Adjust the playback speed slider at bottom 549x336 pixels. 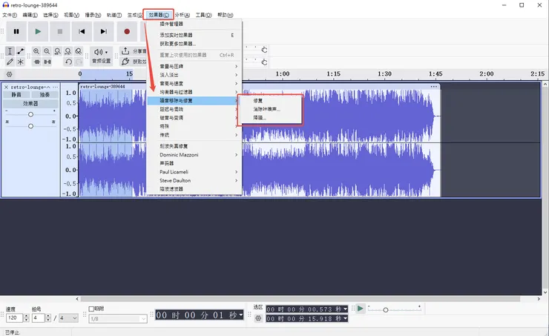[386, 309]
